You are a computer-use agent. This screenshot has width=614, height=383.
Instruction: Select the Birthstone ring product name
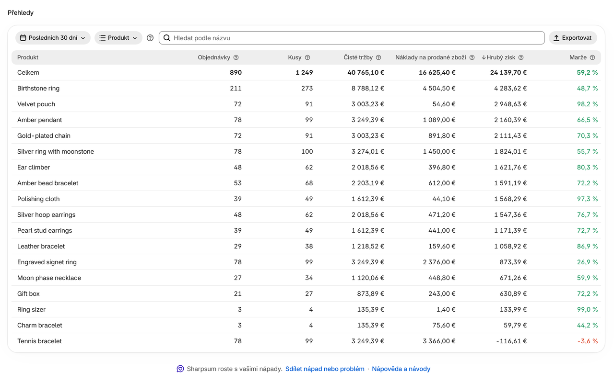click(38, 89)
